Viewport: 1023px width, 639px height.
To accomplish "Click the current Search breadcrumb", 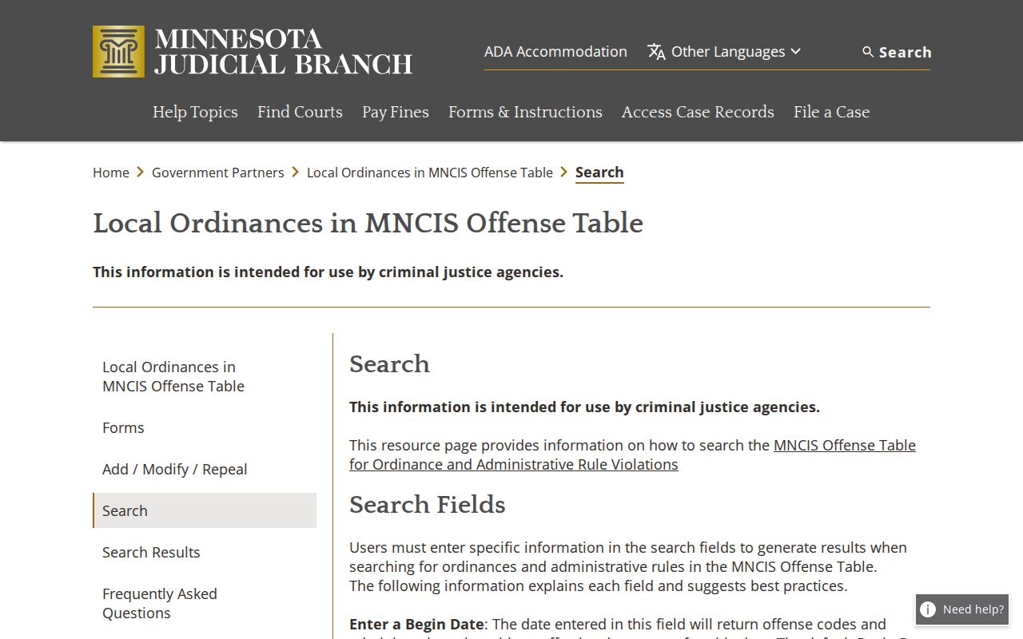I will pyautogui.click(x=599, y=173).
